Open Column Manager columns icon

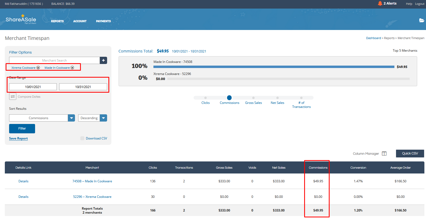384,154
